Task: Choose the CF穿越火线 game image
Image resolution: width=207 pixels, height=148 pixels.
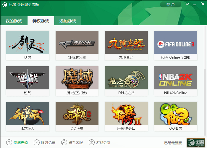Action: pos(77,42)
